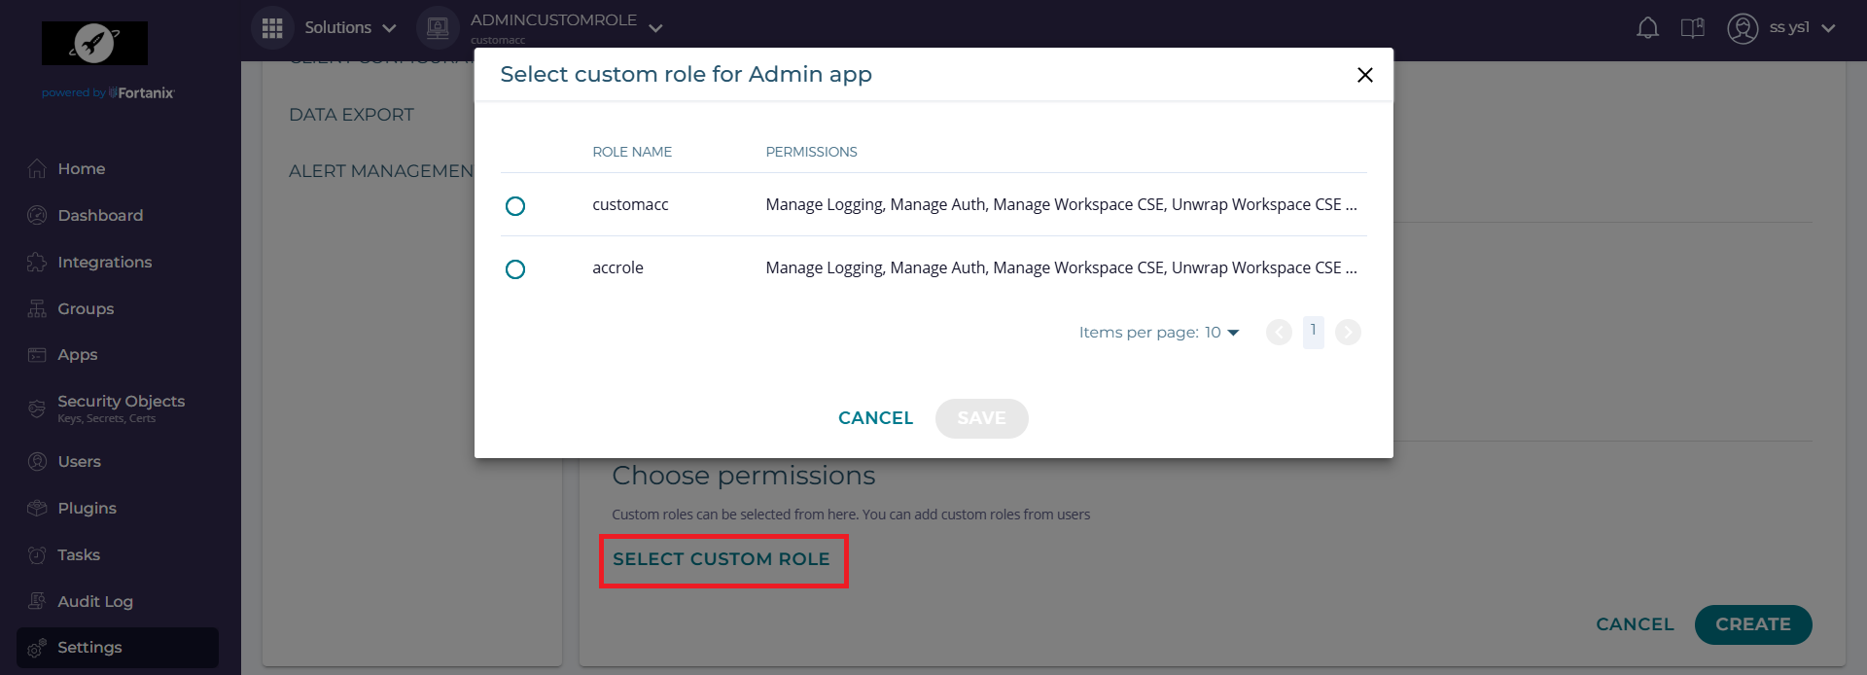Image resolution: width=1867 pixels, height=675 pixels.
Task: Open the Data Export settings section
Action: (351, 115)
